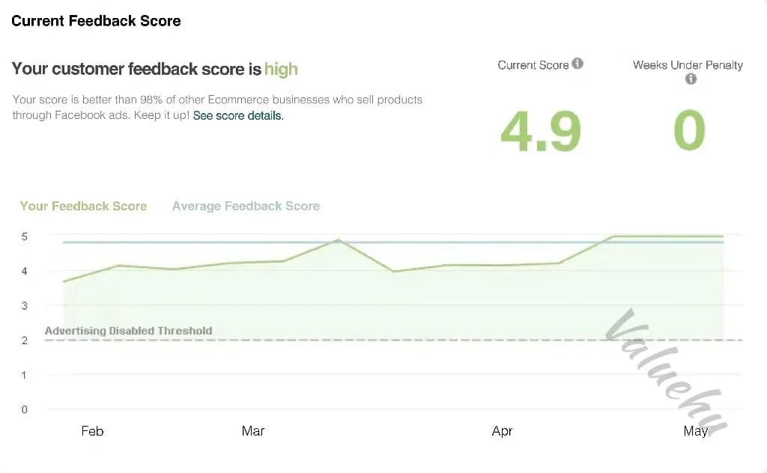
Task: Click the Current Feedback Score heading
Action: pos(97,21)
